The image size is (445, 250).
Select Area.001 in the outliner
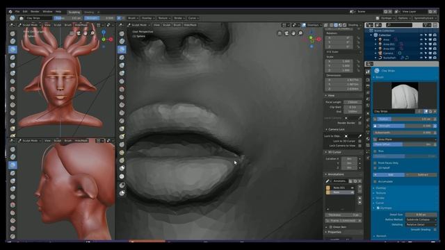click(389, 44)
